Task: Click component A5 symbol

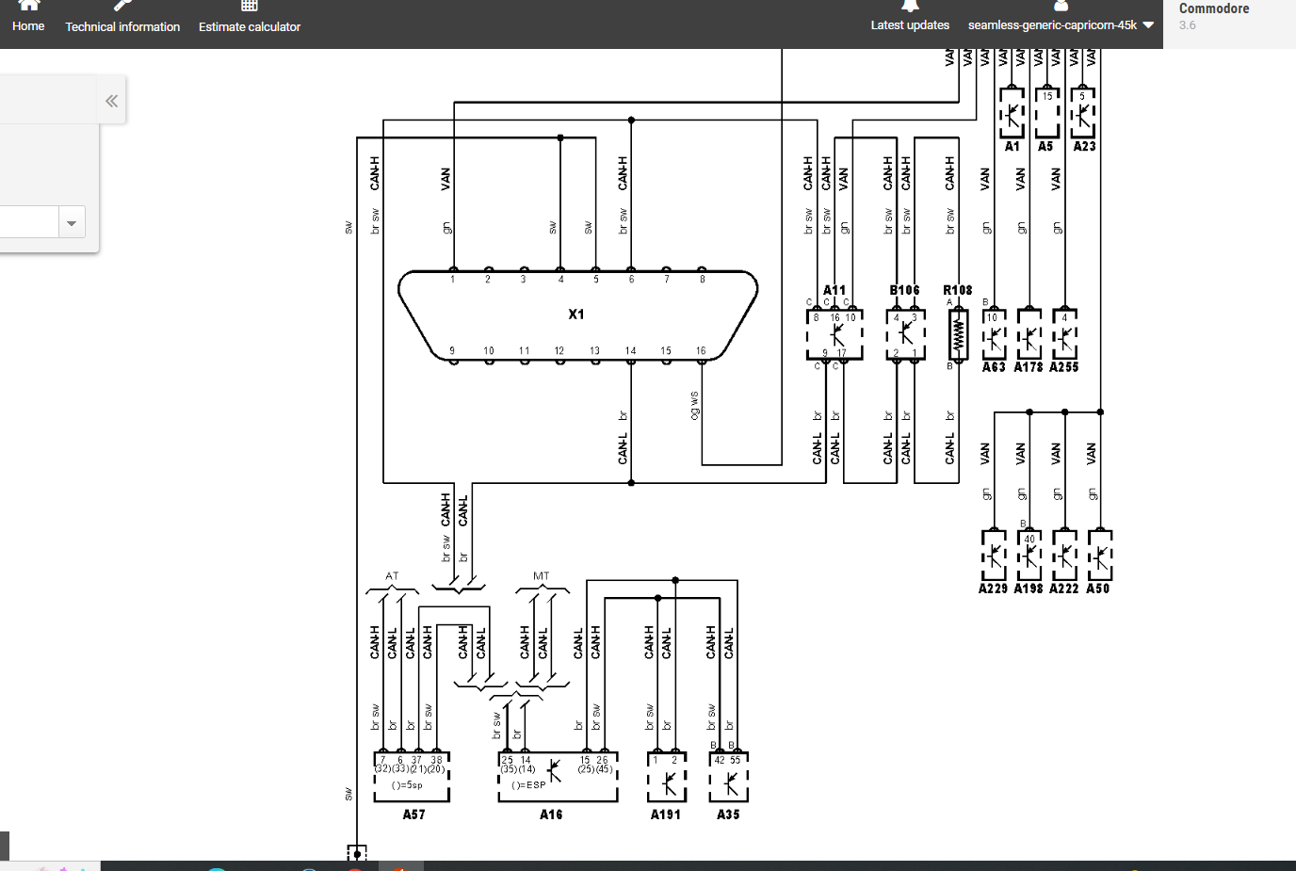Action: click(x=1046, y=113)
